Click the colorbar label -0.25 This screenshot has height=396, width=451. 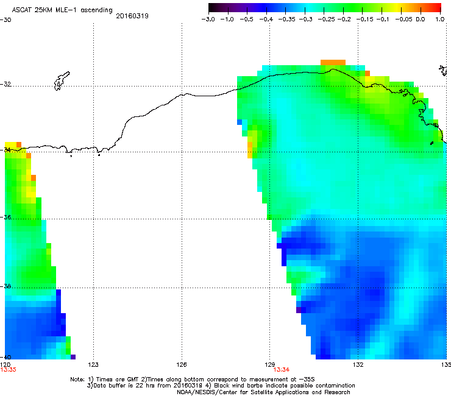(326, 19)
